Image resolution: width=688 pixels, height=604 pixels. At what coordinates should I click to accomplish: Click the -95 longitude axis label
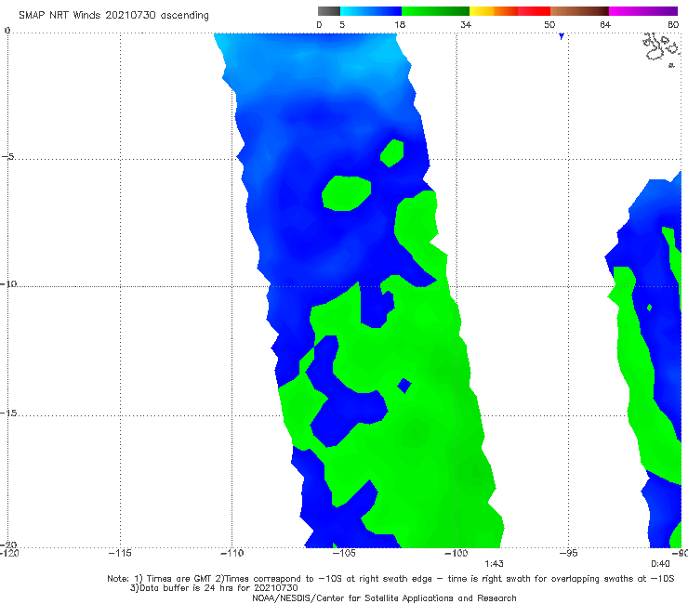coord(568,553)
